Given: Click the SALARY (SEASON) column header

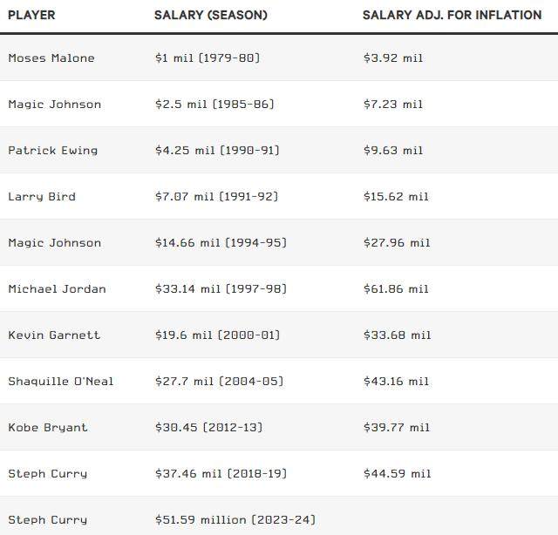Looking at the screenshot, I should 210,16.
